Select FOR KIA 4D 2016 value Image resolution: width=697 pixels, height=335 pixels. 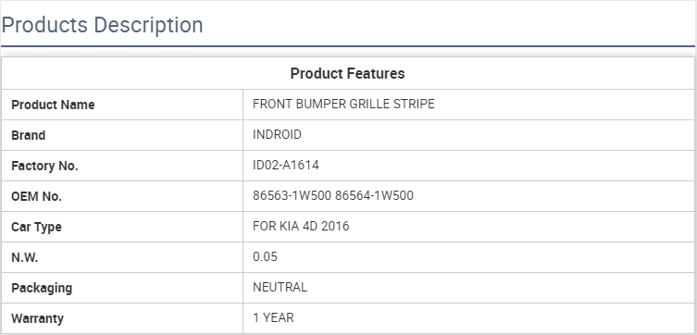pos(301,226)
